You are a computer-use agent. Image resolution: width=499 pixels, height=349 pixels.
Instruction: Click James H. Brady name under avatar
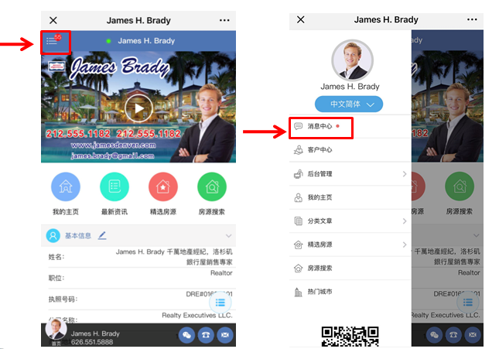point(350,87)
